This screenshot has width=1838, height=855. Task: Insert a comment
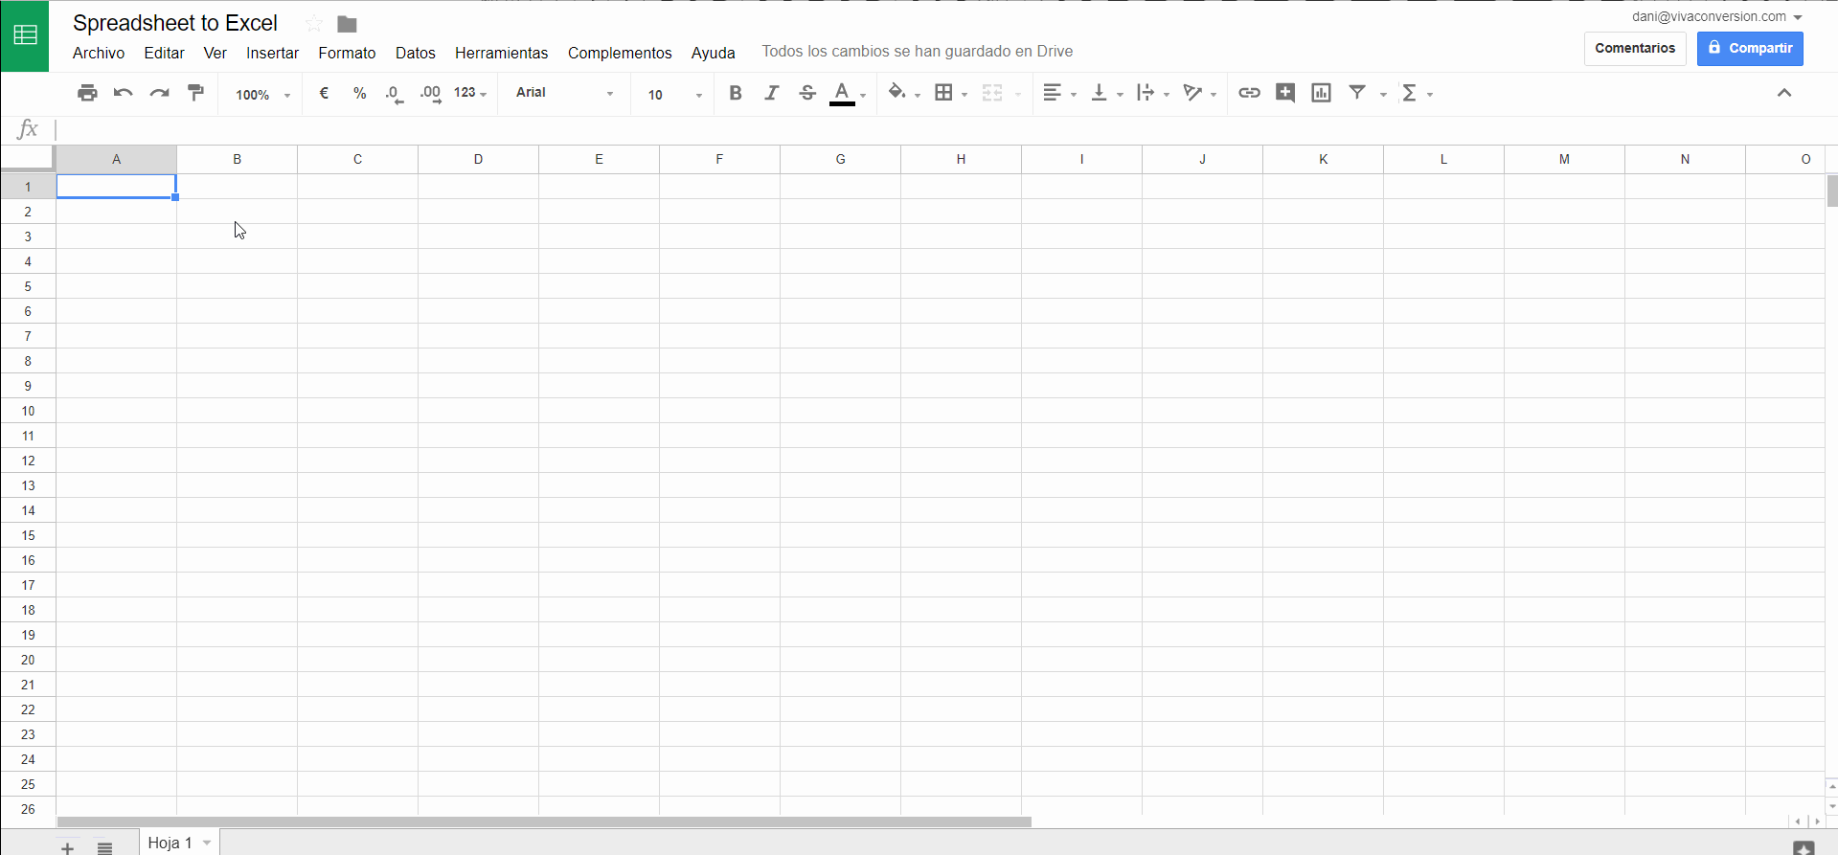click(1285, 93)
